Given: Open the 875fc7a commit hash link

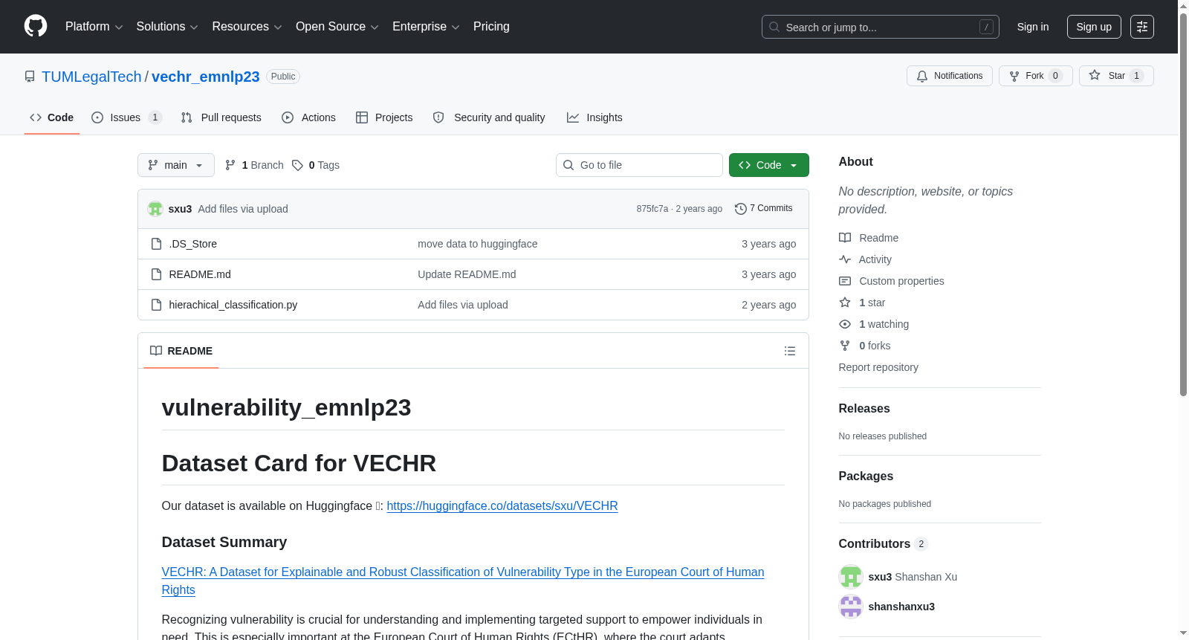Looking at the screenshot, I should [652, 209].
